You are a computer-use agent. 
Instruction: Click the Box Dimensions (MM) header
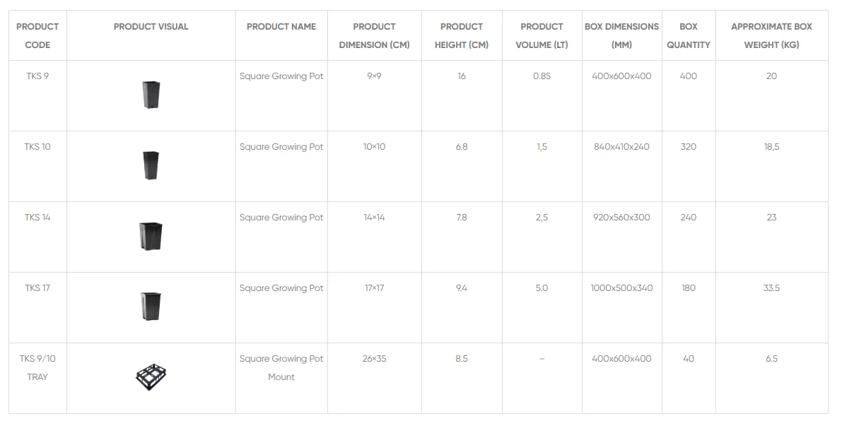click(621, 35)
